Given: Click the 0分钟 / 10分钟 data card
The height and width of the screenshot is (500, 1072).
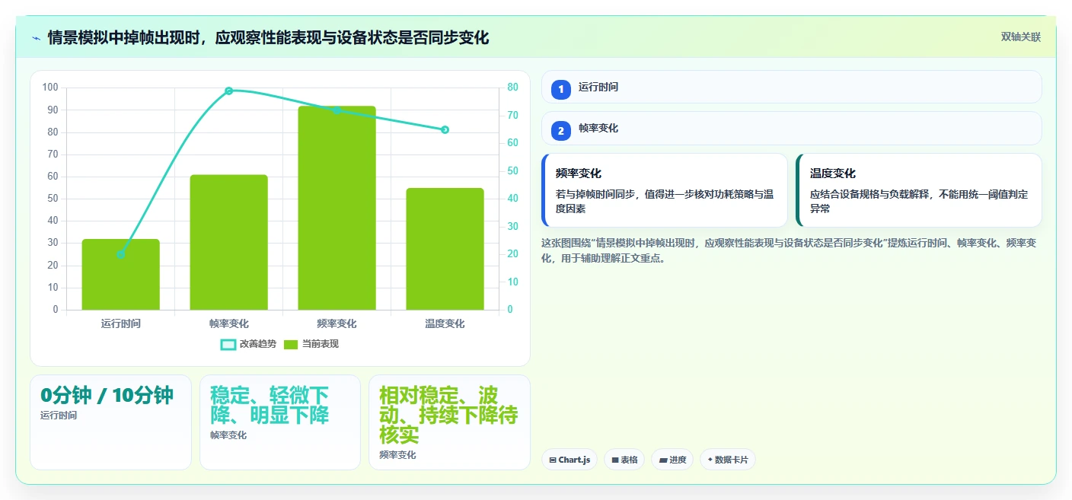Looking at the screenshot, I should pyautogui.click(x=110, y=422).
